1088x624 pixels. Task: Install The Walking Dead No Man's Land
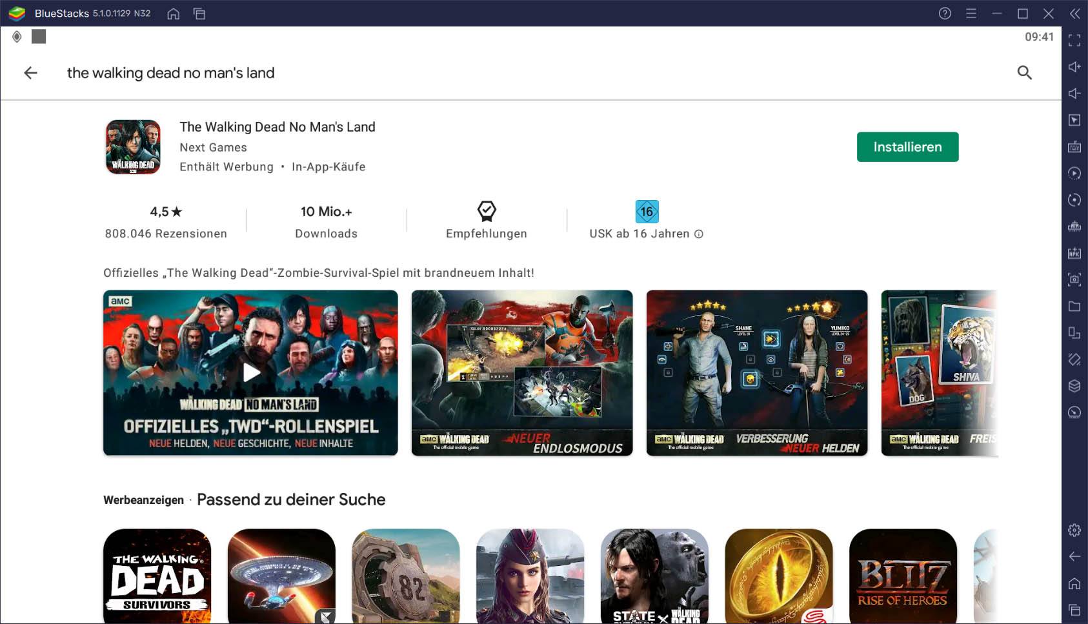coord(907,147)
